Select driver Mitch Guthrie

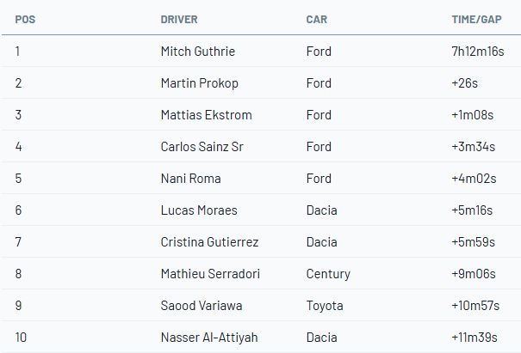click(x=197, y=52)
